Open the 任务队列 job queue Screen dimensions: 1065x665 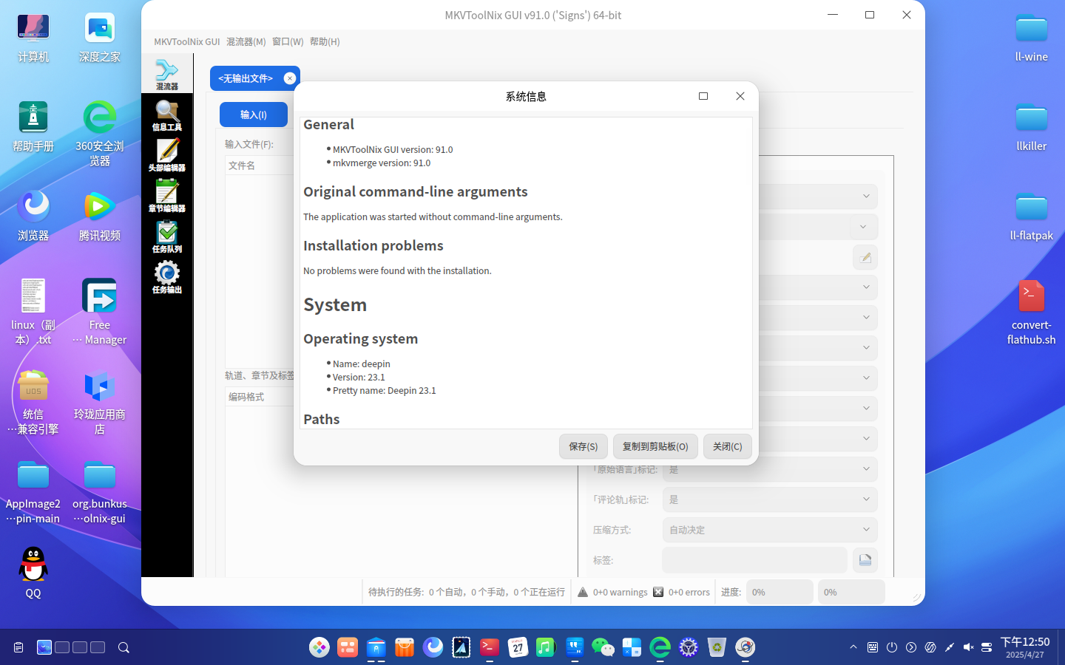[x=167, y=236]
